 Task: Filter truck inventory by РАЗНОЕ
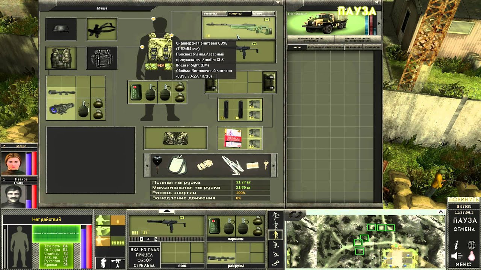pyautogui.click(x=372, y=47)
